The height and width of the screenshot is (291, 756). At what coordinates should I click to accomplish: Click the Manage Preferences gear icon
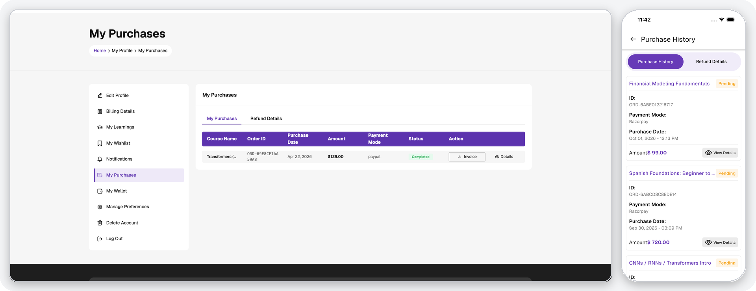click(x=100, y=207)
